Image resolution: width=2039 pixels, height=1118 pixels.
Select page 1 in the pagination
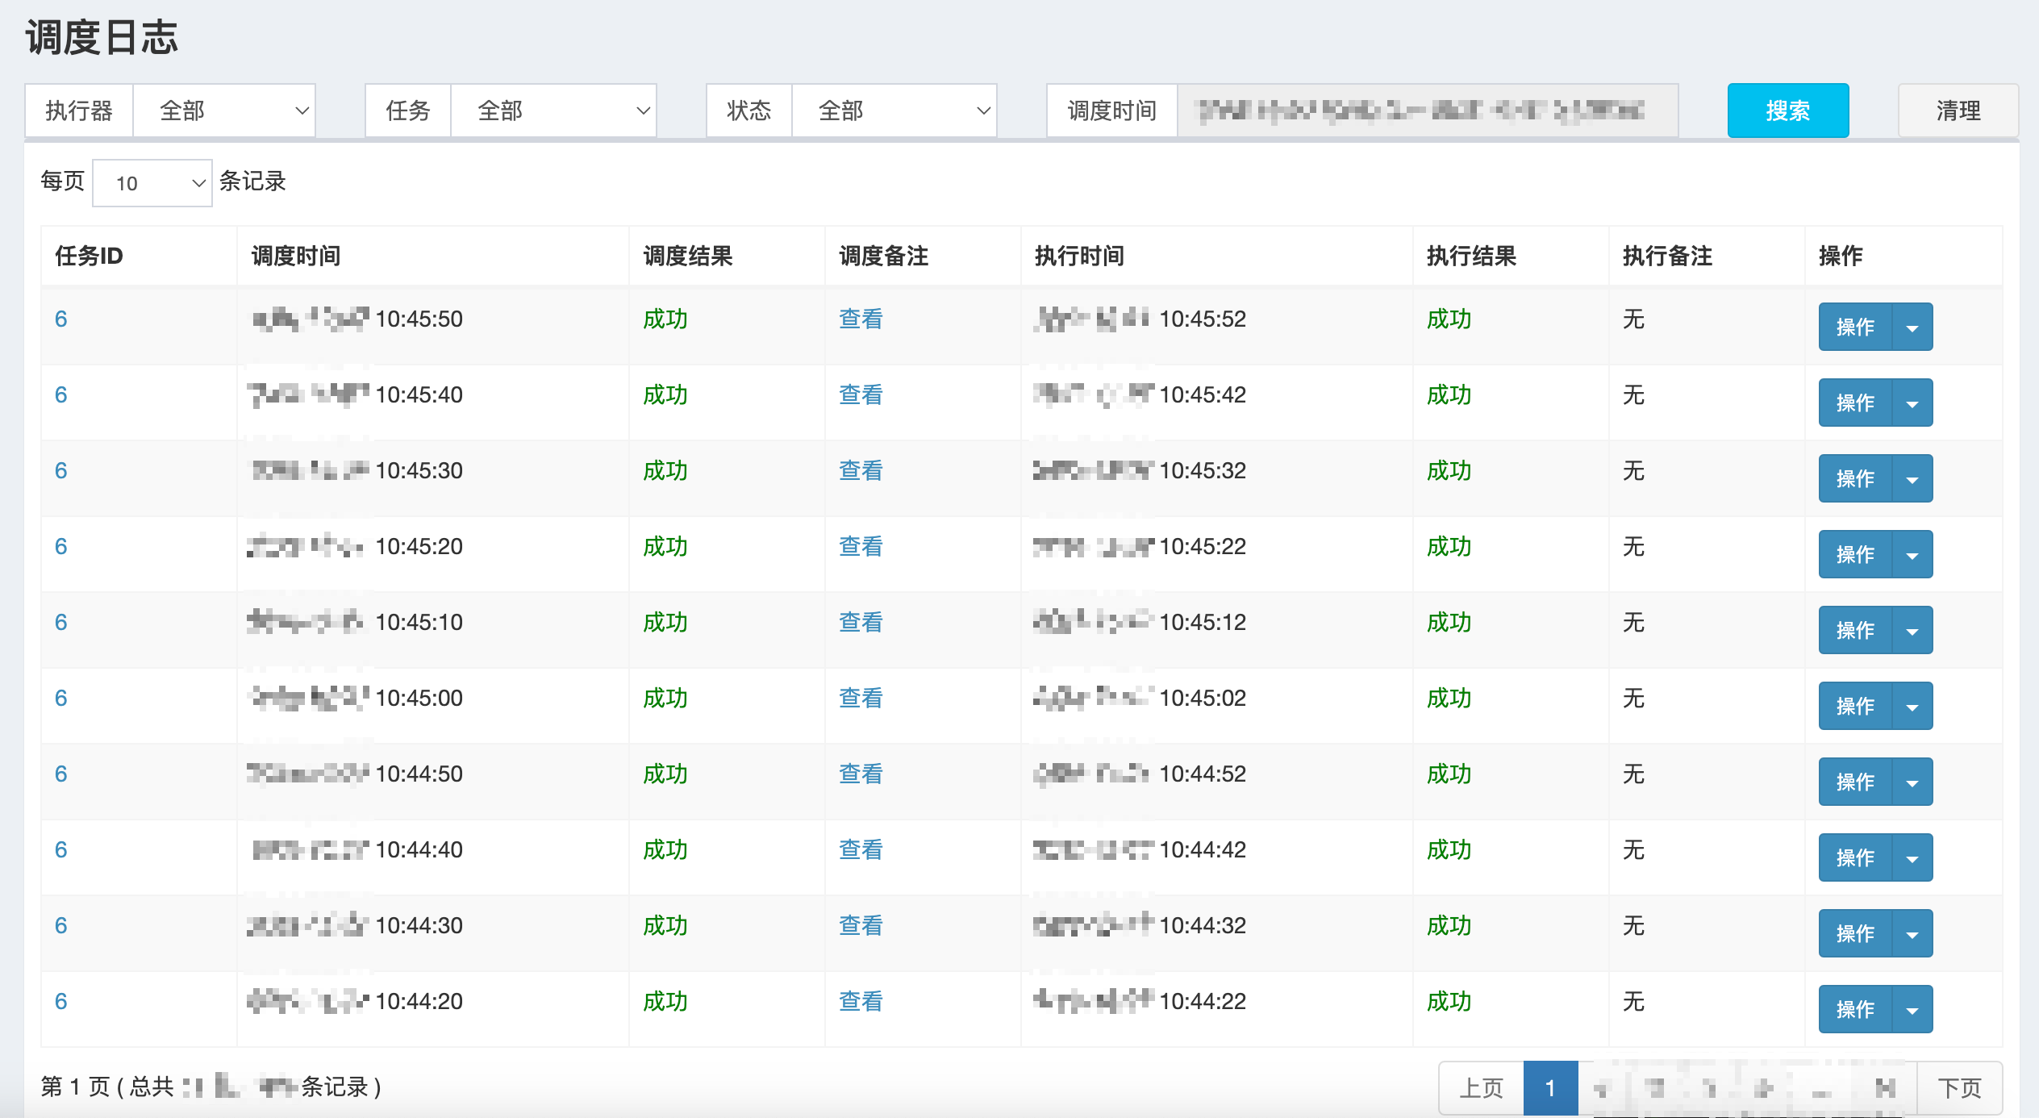tap(1549, 1088)
